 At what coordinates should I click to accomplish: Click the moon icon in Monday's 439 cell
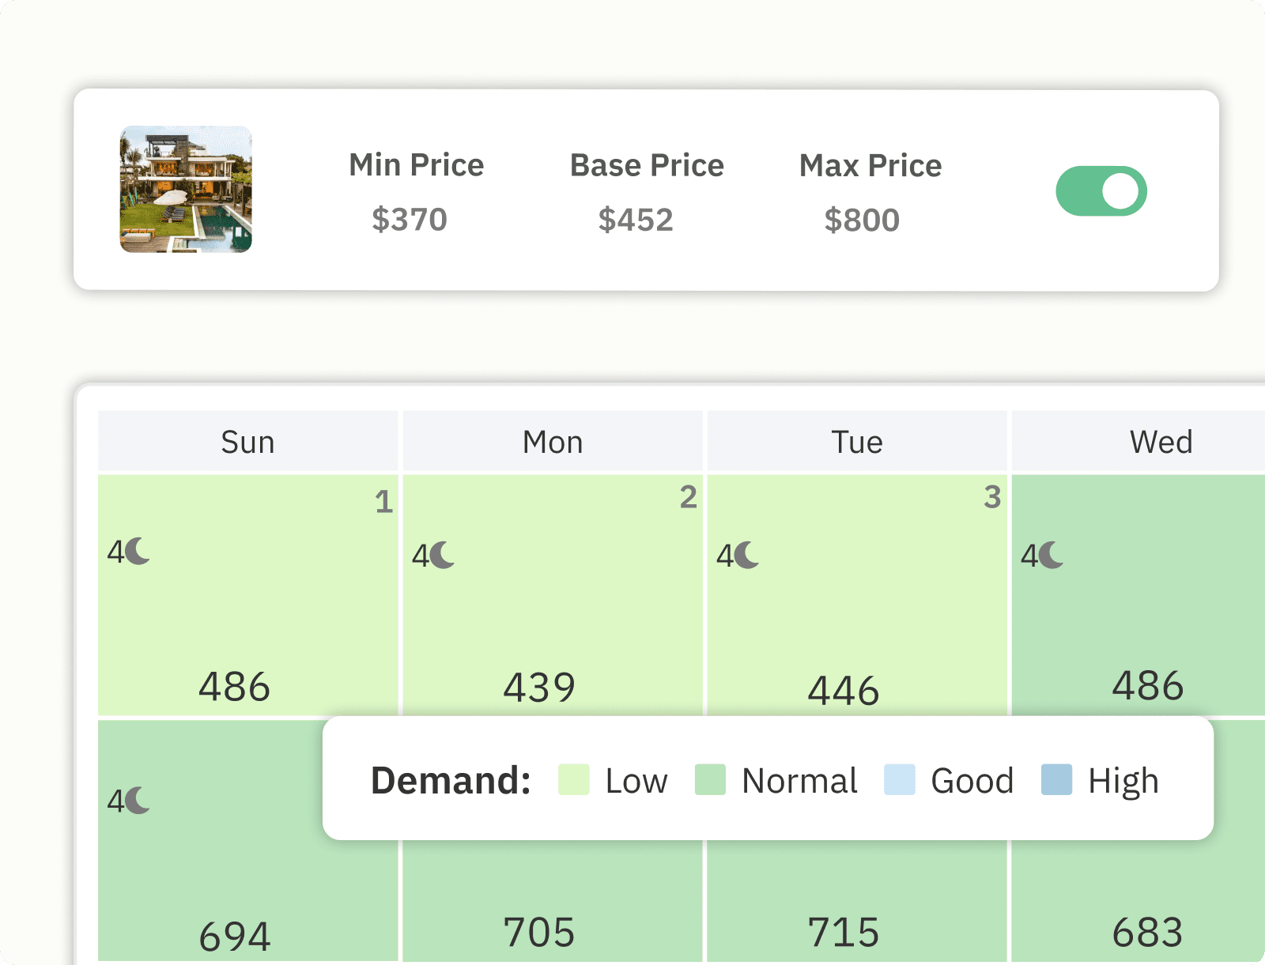[444, 555]
